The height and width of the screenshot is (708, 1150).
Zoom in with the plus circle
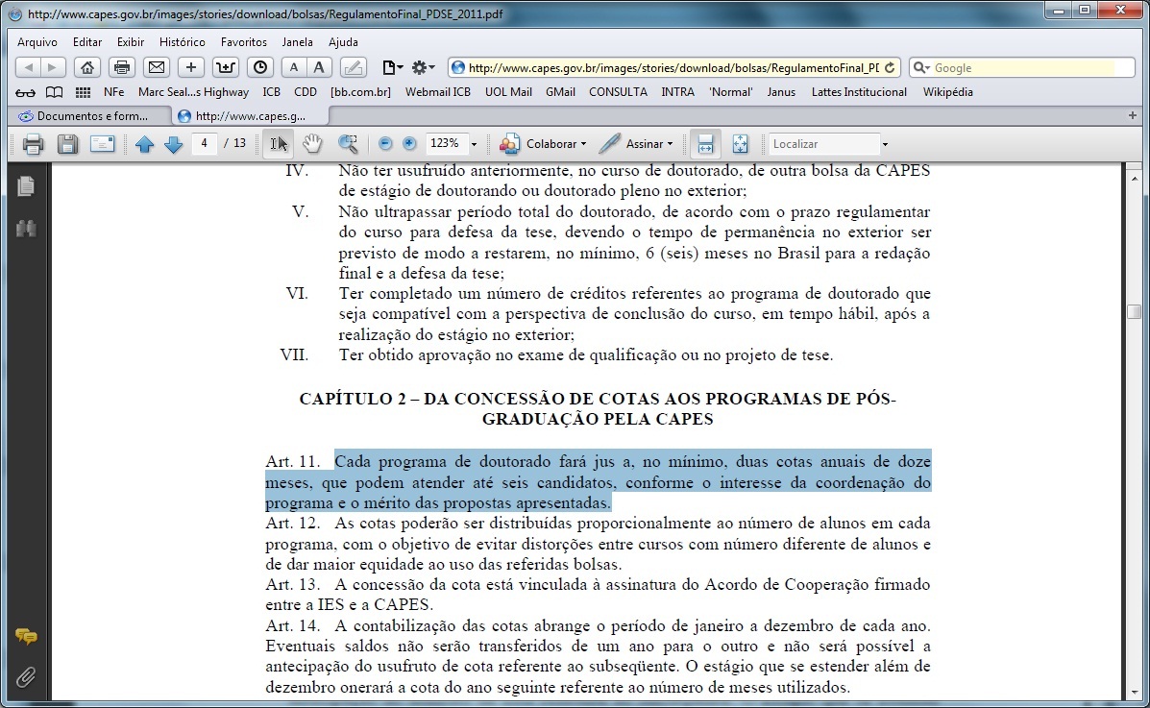409,144
